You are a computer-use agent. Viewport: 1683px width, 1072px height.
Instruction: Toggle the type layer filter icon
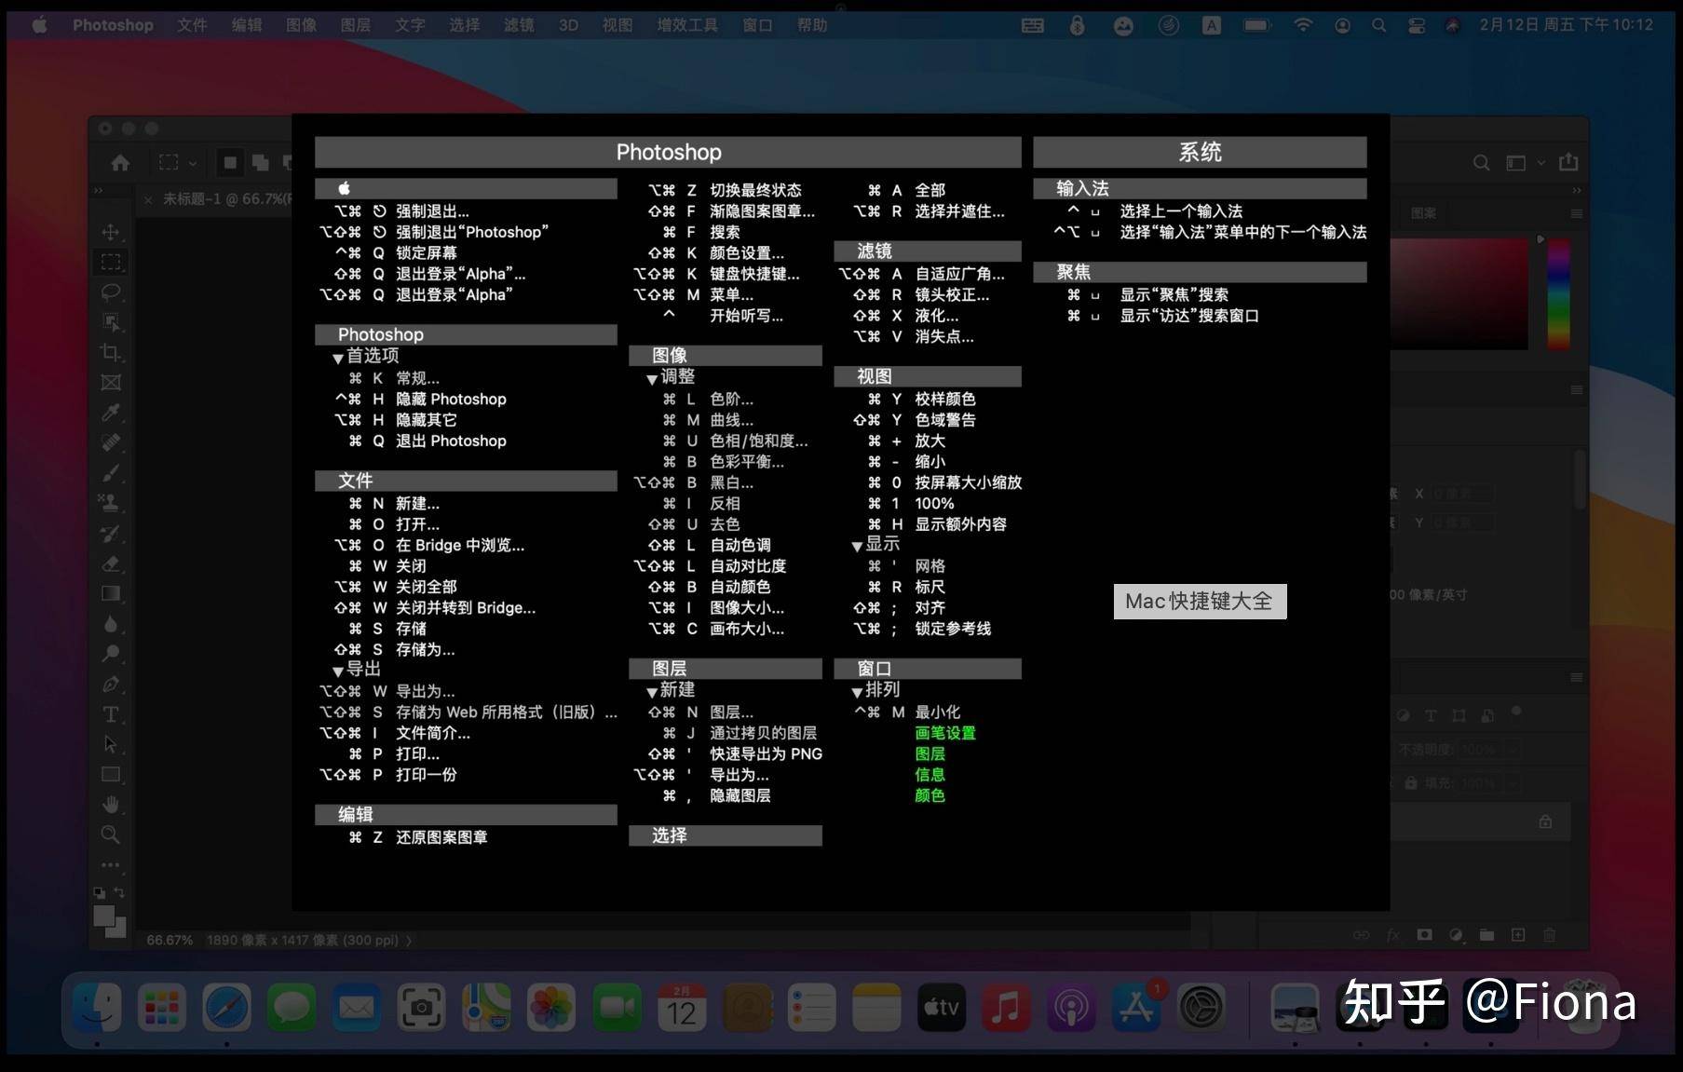[x=1431, y=715]
